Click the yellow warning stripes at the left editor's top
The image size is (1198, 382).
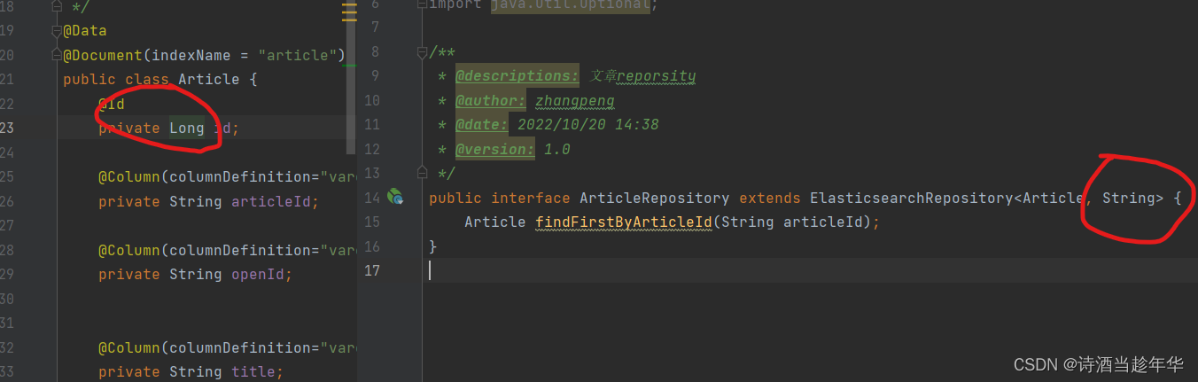[x=349, y=12]
